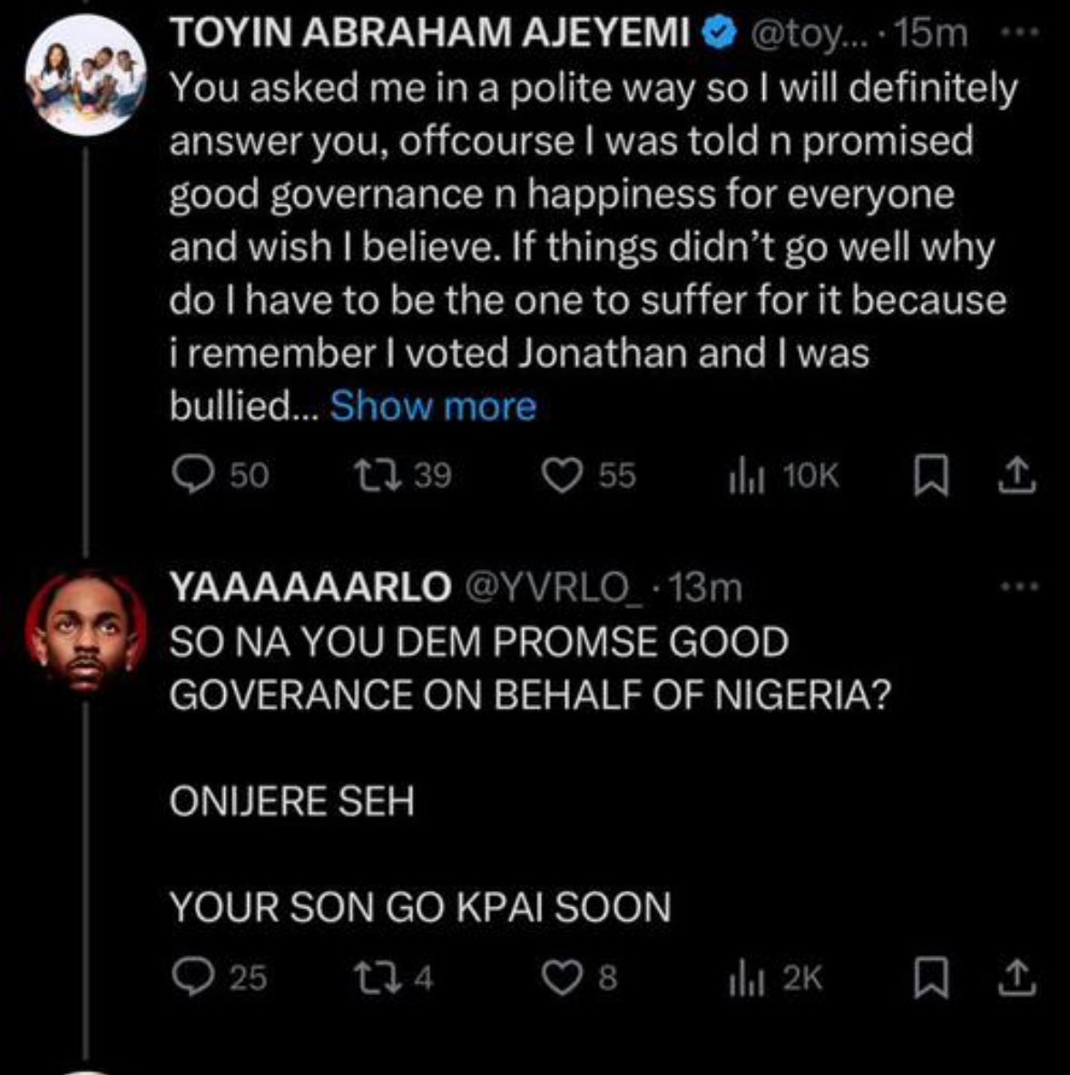Open more options for YAAAAAARLO's reply
Viewport: 1070px width, 1075px height.
click(x=1022, y=588)
